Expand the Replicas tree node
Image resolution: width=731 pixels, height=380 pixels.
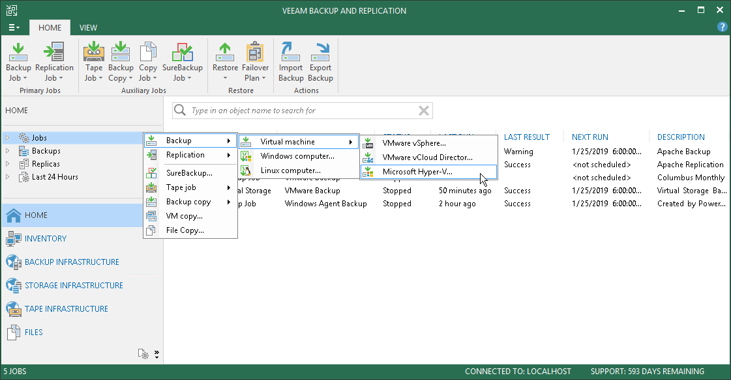pos(7,164)
